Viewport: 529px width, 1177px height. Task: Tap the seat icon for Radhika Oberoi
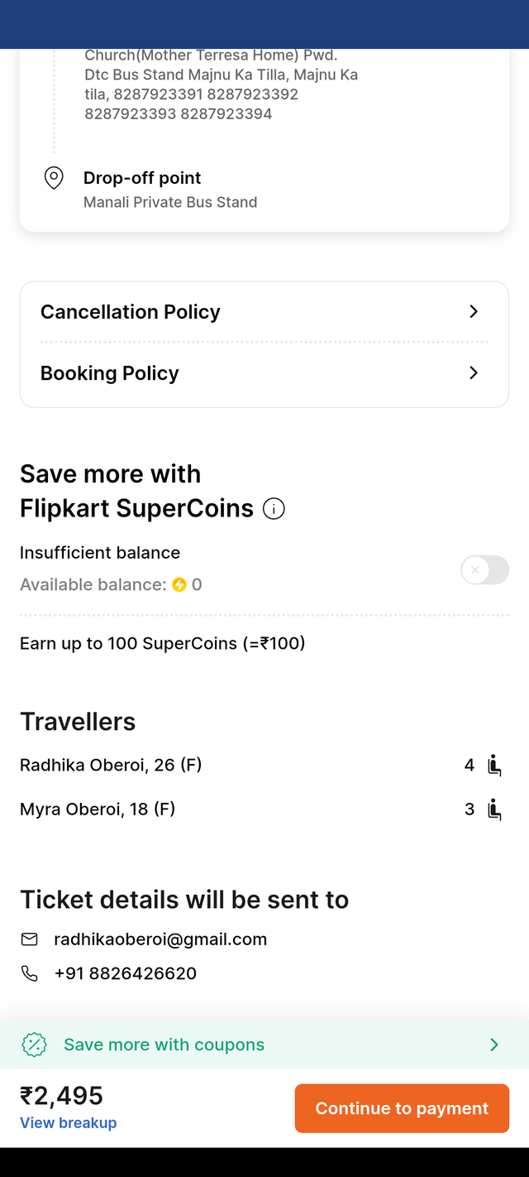coord(494,766)
